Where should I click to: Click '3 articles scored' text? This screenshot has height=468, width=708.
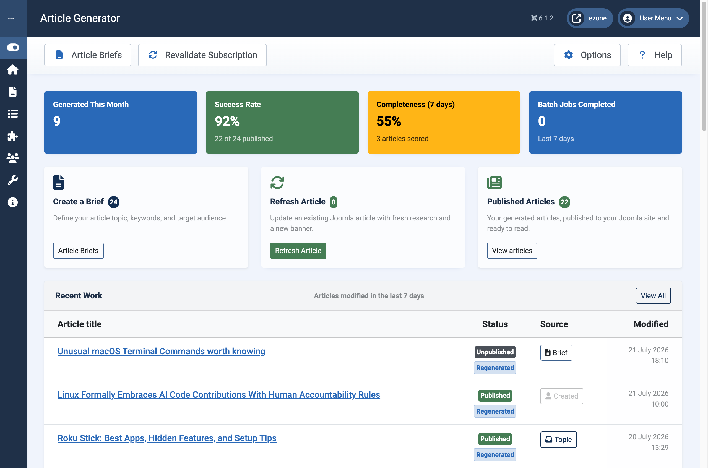(402, 139)
